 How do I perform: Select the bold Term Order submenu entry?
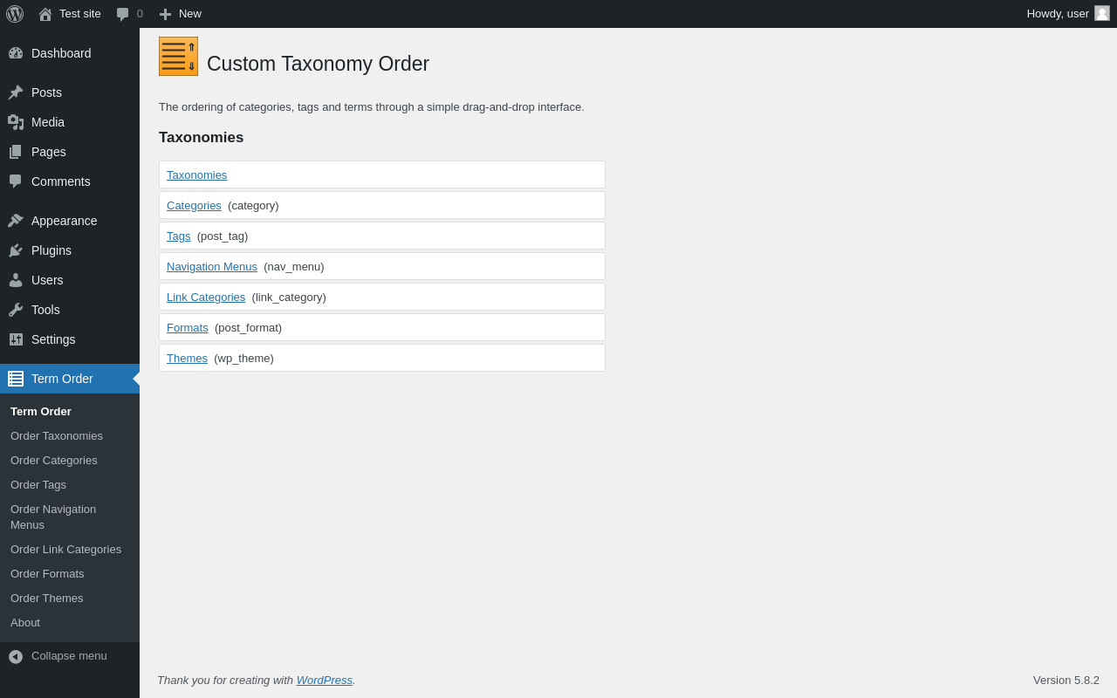(41, 412)
